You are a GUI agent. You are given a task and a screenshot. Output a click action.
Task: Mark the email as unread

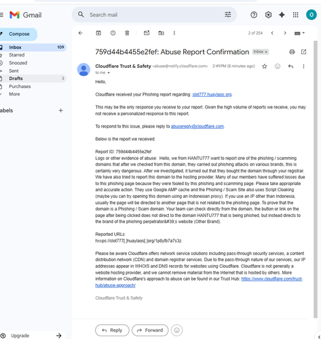[x=147, y=33]
